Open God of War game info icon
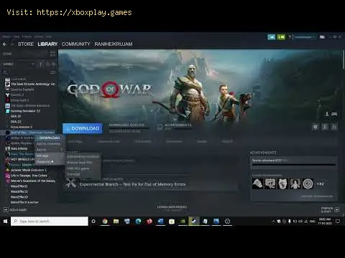This screenshot has height=258, width=345. pyautogui.click(x=325, y=127)
